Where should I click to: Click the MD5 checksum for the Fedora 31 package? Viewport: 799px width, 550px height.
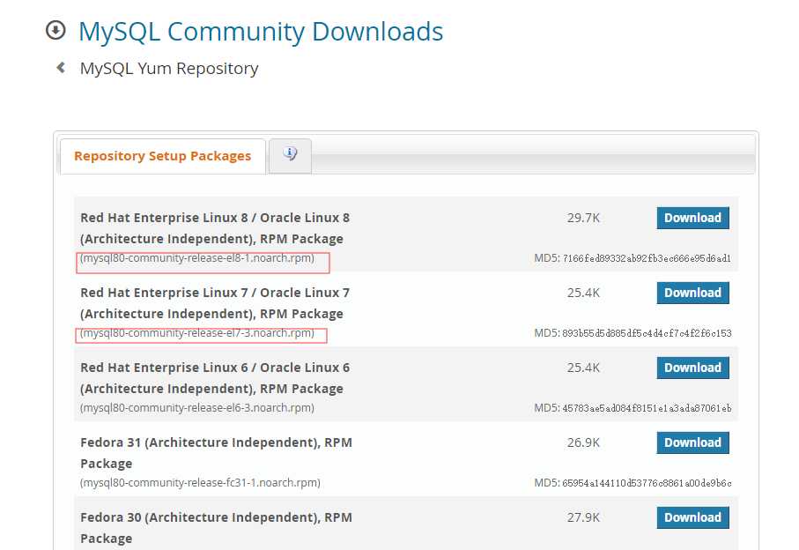(633, 483)
